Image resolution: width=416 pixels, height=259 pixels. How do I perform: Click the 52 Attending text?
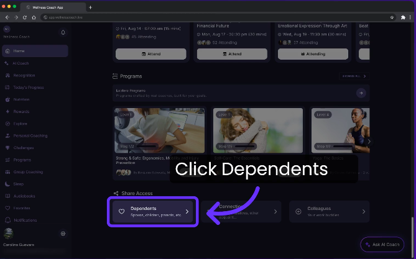(x=224, y=43)
